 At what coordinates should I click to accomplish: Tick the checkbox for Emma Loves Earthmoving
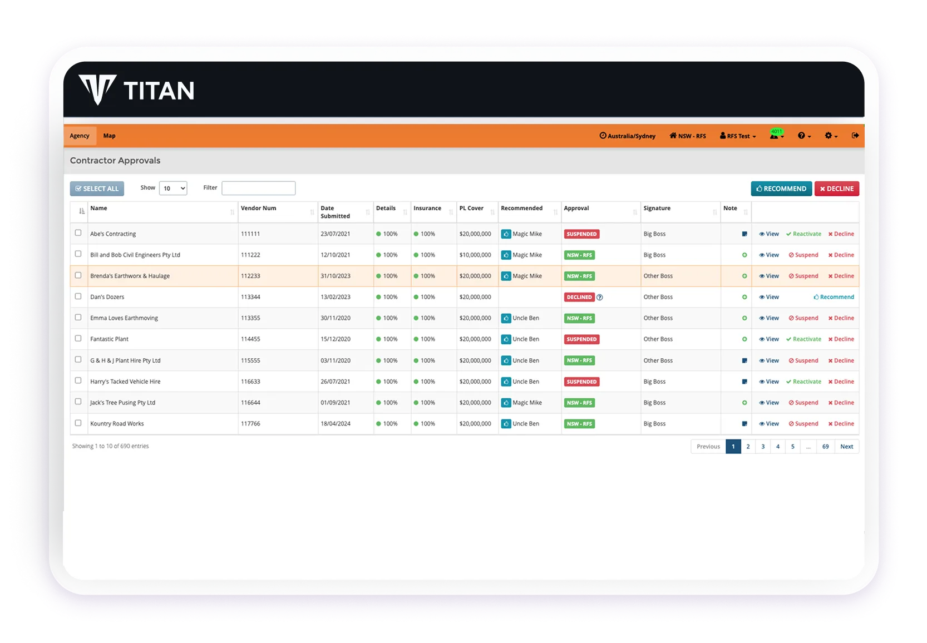[x=78, y=318]
